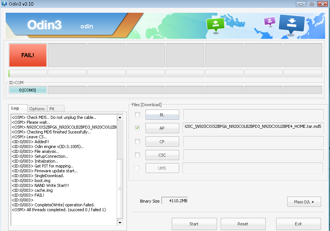Select log line 'SingleDownload.'
This screenshot has height=231, width=330.
pyautogui.click(x=38, y=176)
